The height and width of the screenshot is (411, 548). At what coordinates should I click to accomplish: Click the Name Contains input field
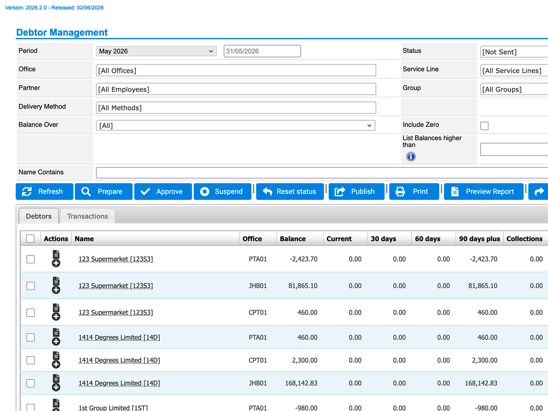coord(322,172)
